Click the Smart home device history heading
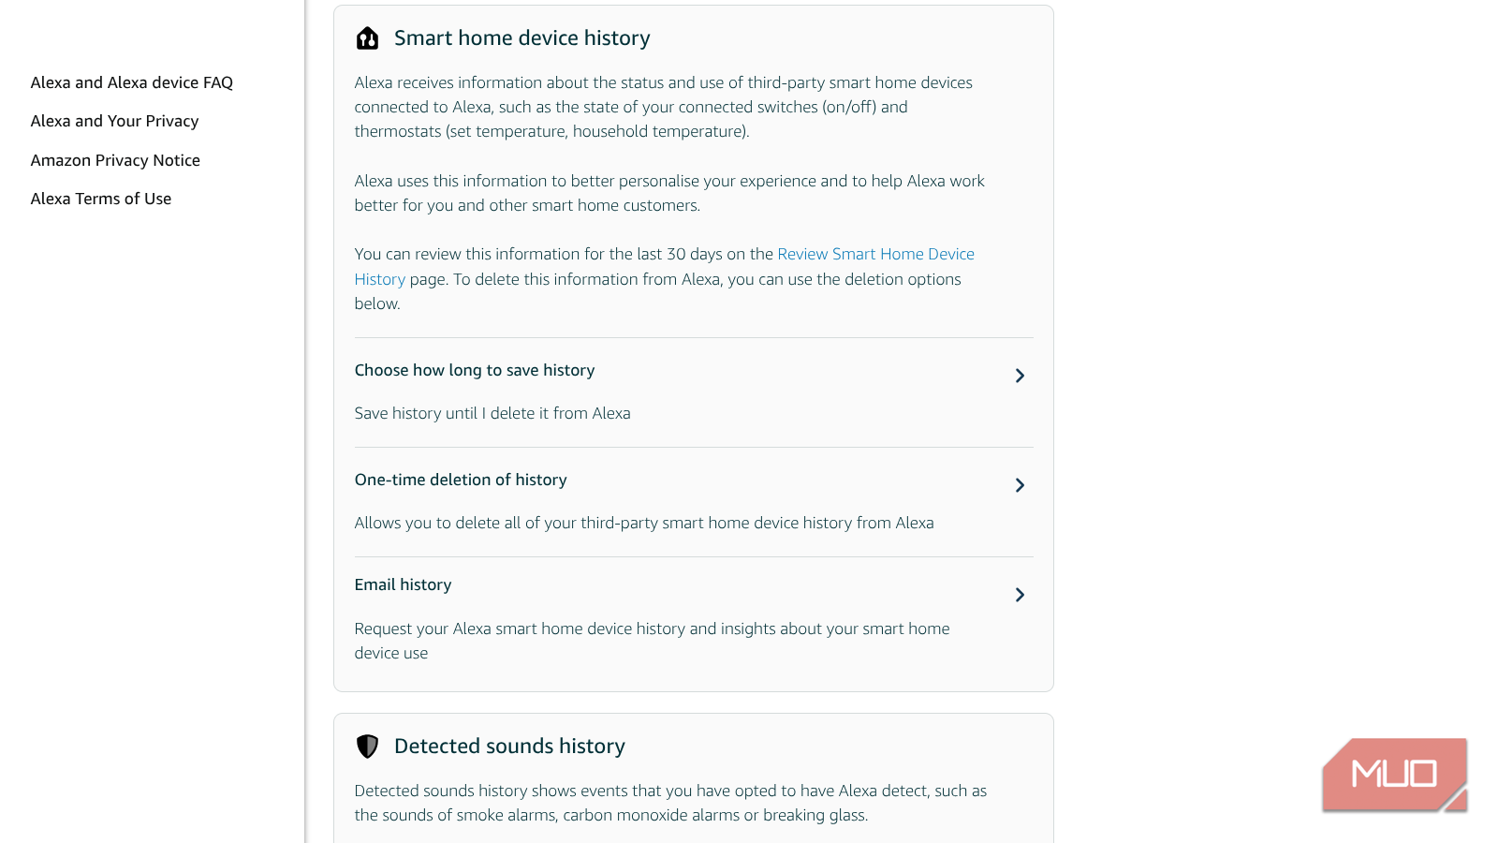 pyautogui.click(x=521, y=38)
